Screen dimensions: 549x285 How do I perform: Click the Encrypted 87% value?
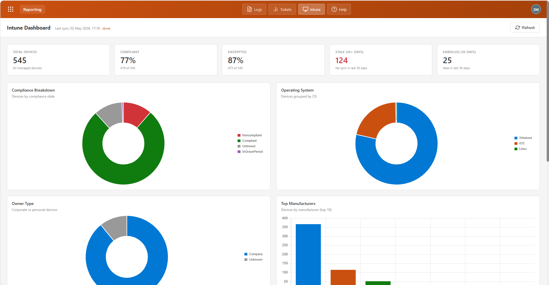(236, 60)
